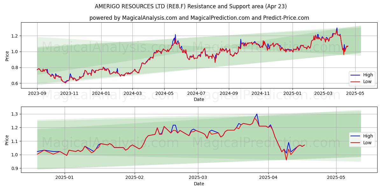Click the '2025-02' x-axis label in the lower chart

point(135,178)
